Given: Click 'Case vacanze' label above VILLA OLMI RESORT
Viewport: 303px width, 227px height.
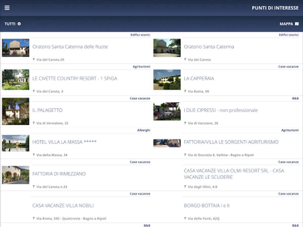Looking at the screenshot, I should click(x=288, y=162).
